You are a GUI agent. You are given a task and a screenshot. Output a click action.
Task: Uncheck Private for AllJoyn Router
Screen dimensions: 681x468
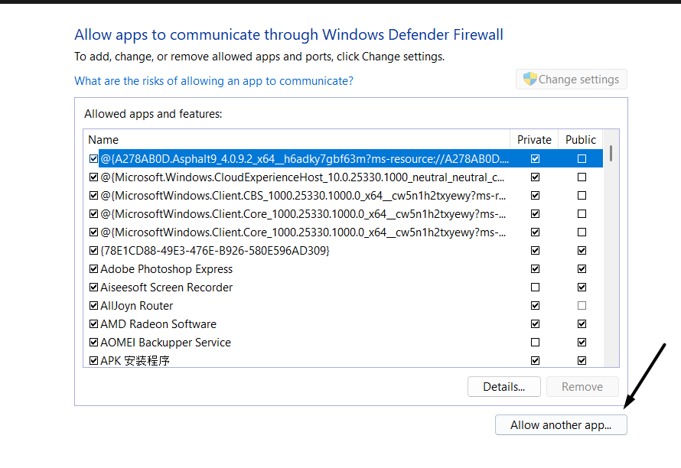535,306
